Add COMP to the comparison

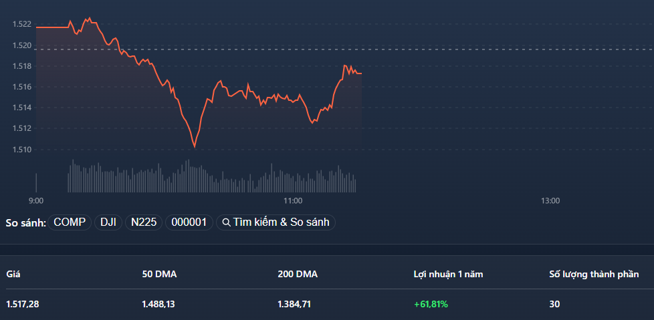[x=70, y=222]
